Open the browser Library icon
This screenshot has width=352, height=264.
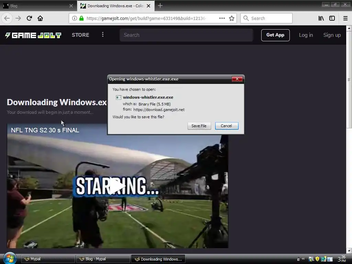321,18
